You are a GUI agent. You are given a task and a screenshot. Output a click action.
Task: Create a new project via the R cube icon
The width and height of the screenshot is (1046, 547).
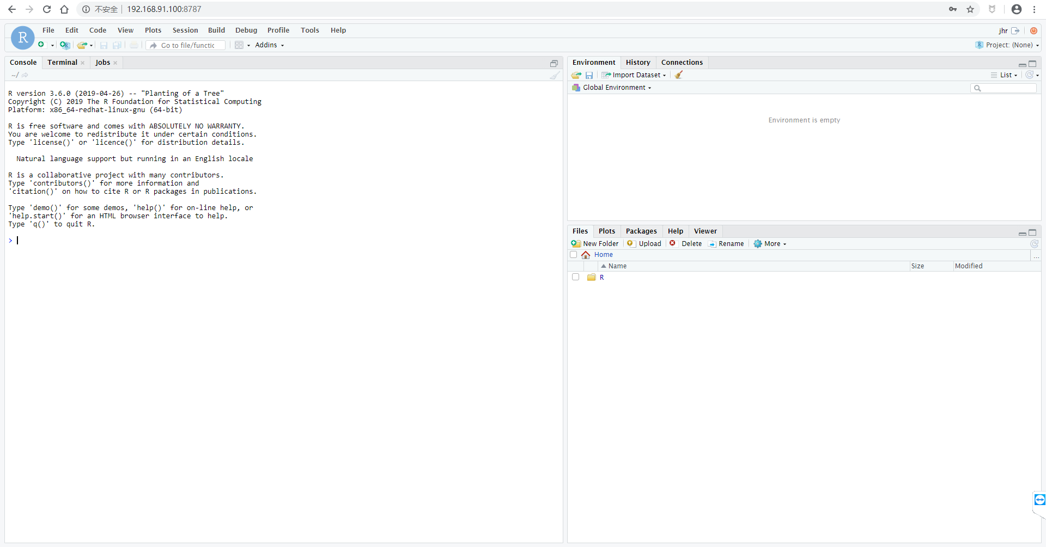click(65, 45)
